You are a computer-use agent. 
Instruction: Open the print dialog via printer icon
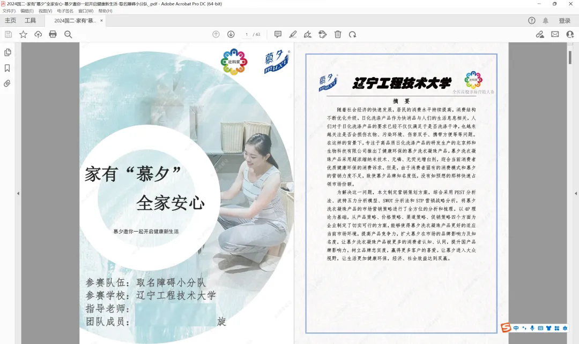click(53, 34)
